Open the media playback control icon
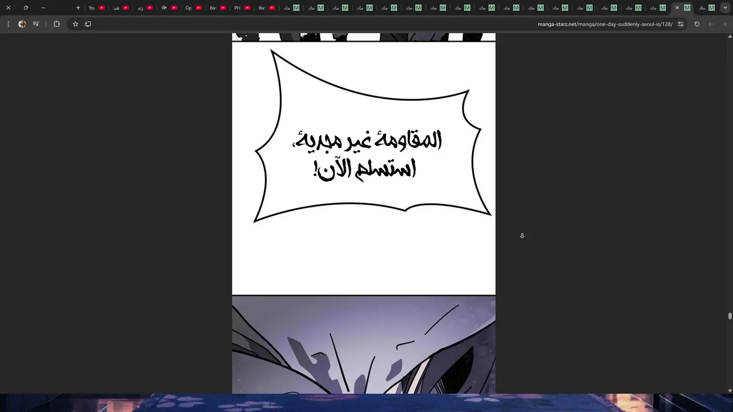Image resolution: width=733 pixels, height=412 pixels. click(36, 24)
